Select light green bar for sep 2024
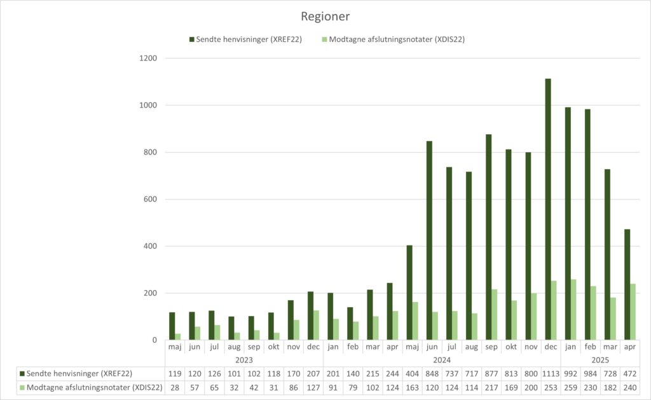This screenshot has width=651, height=400. point(495,314)
